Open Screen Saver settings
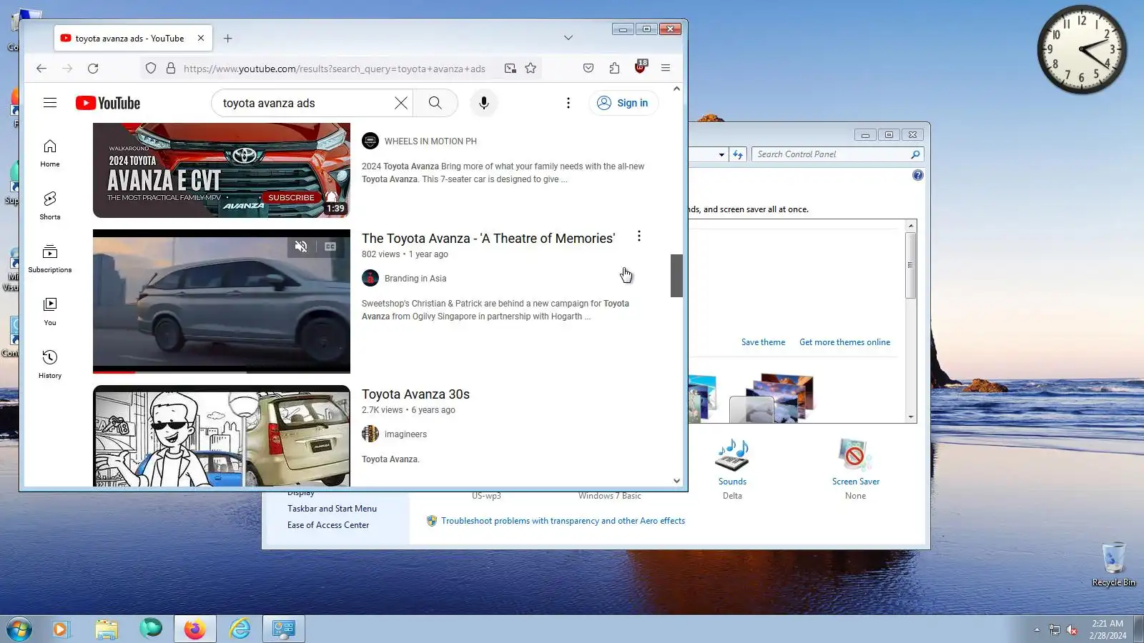1144x643 pixels. 856,469
